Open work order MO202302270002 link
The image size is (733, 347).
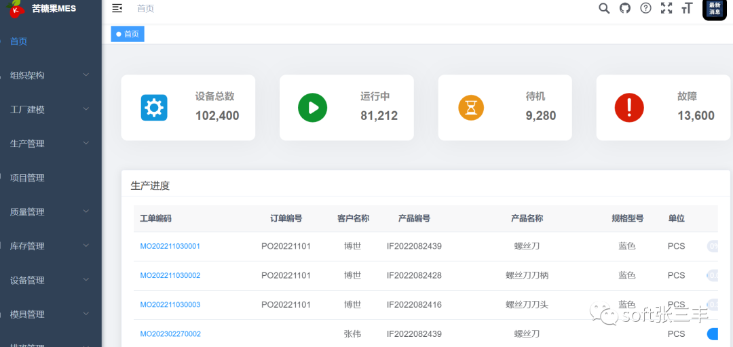pos(170,334)
